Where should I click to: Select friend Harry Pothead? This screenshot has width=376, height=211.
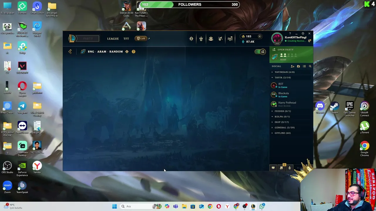point(291,104)
